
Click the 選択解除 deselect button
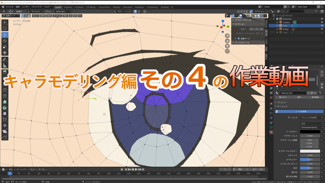(x=315, y=97)
